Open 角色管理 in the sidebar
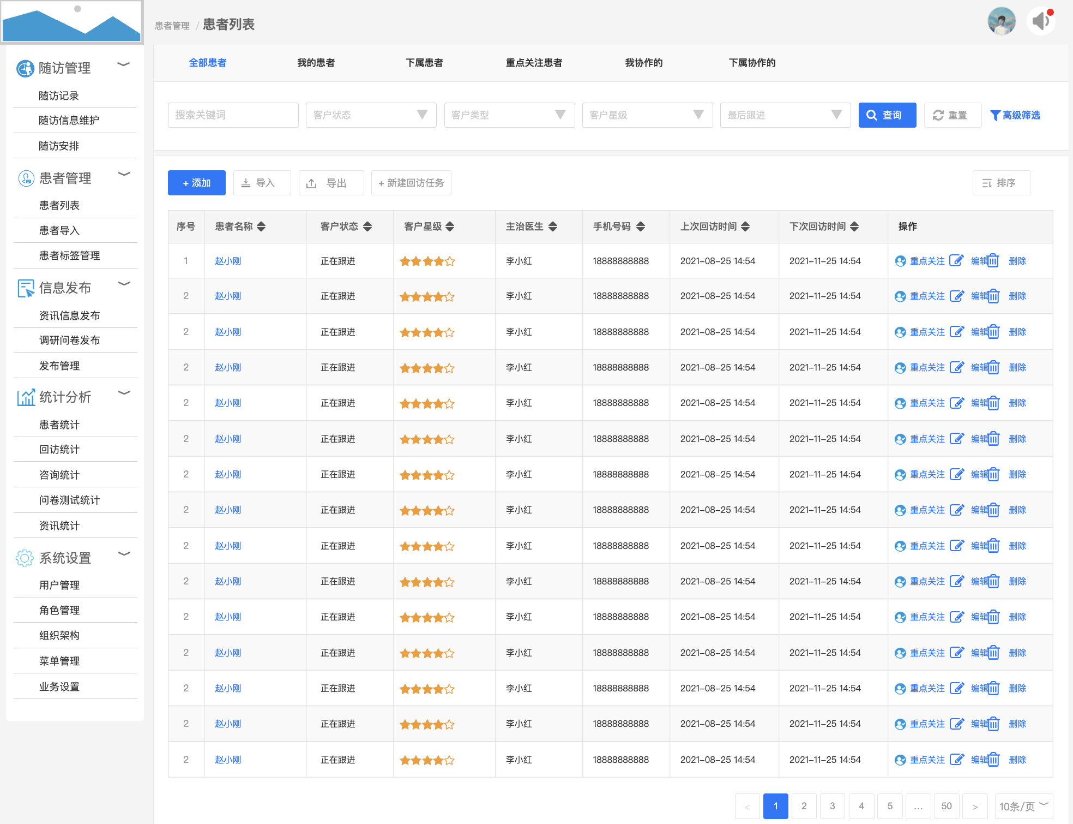The image size is (1073, 824). pos(59,611)
